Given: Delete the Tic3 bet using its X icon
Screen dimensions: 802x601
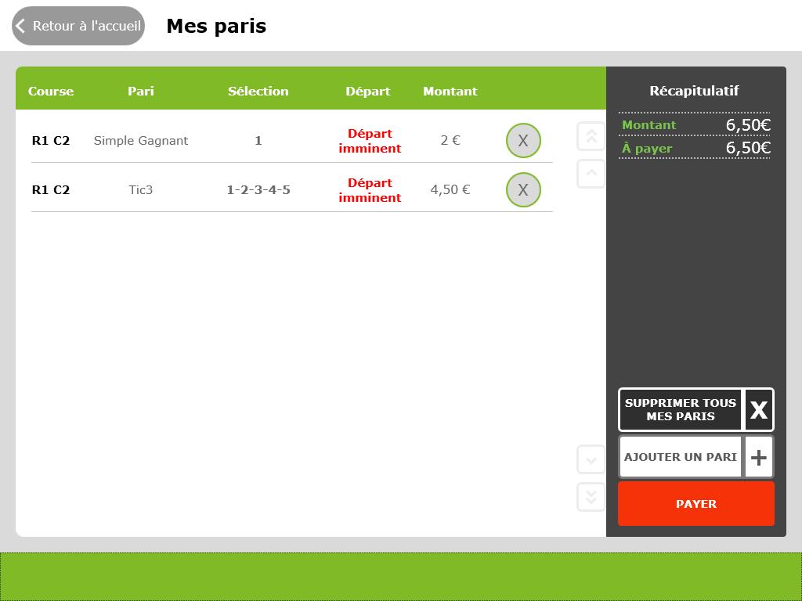Looking at the screenshot, I should click(x=523, y=190).
